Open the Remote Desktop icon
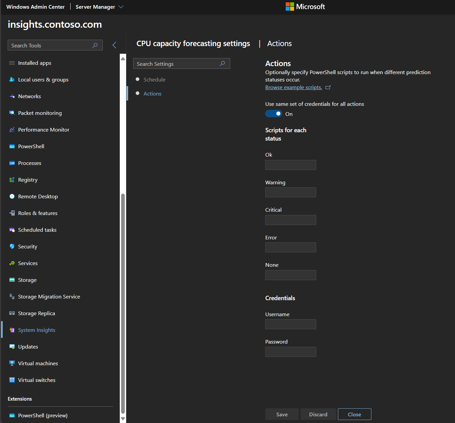 (x=12, y=197)
